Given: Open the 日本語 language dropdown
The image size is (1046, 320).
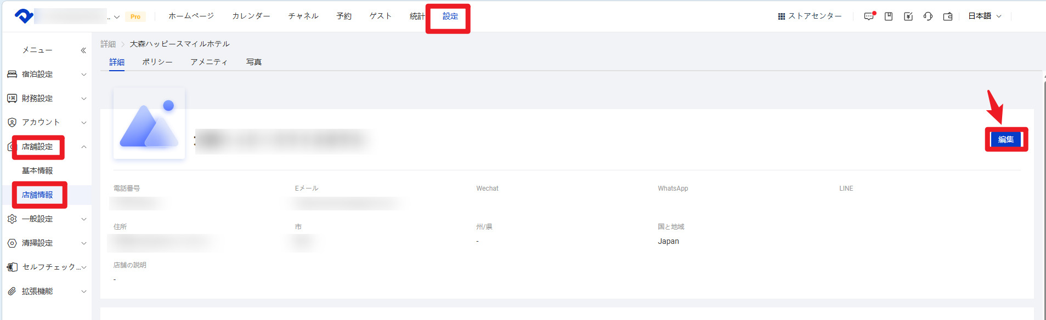Looking at the screenshot, I should point(985,16).
